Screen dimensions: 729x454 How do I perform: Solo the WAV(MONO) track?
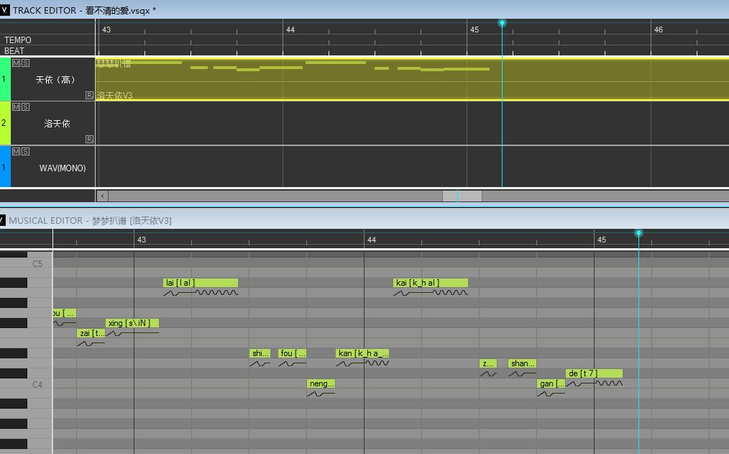click(25, 151)
